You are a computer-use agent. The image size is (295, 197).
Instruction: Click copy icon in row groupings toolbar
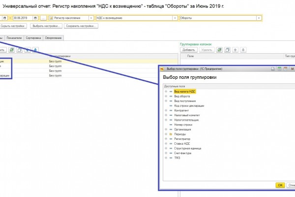tap(20, 50)
